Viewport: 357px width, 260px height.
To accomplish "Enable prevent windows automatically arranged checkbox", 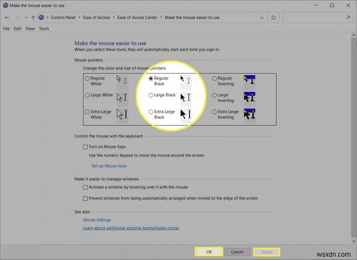I will tap(85, 199).
